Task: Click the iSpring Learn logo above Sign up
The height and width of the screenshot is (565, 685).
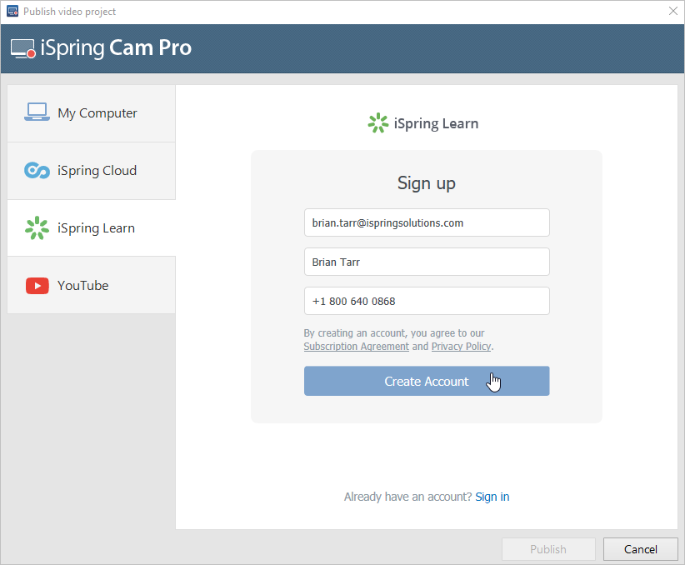Action: (378, 123)
